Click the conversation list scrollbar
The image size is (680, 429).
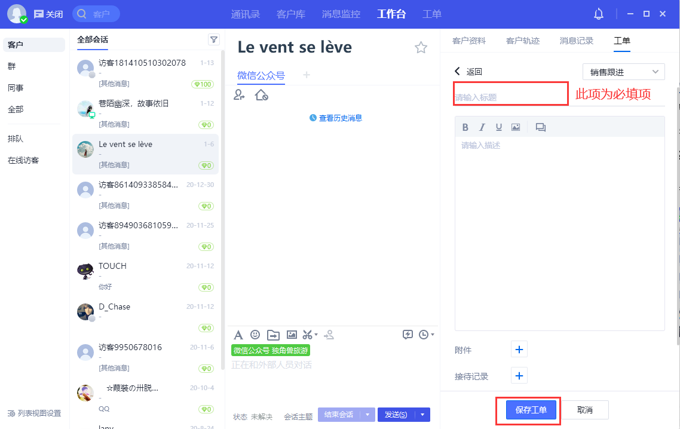(x=223, y=210)
